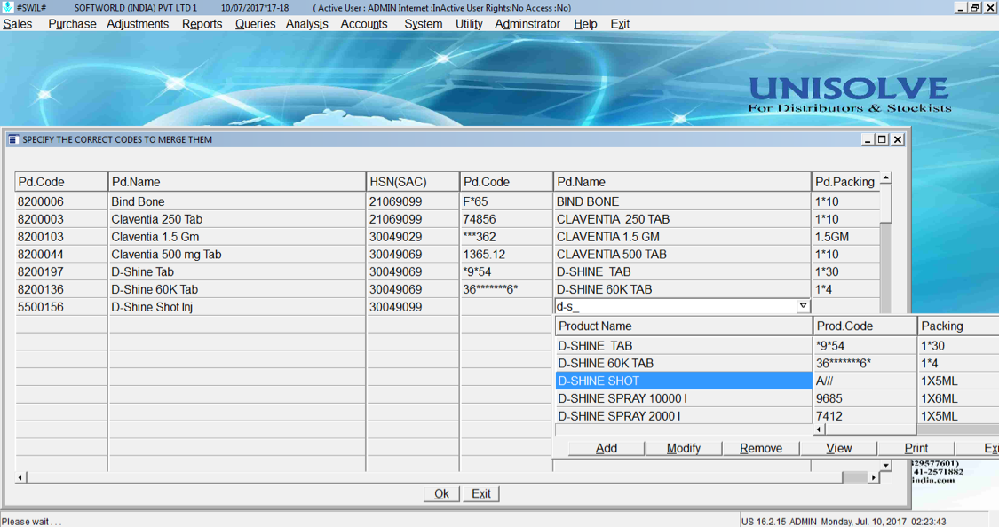
Task: Click the Packing column header in dropdown
Action: click(x=958, y=326)
